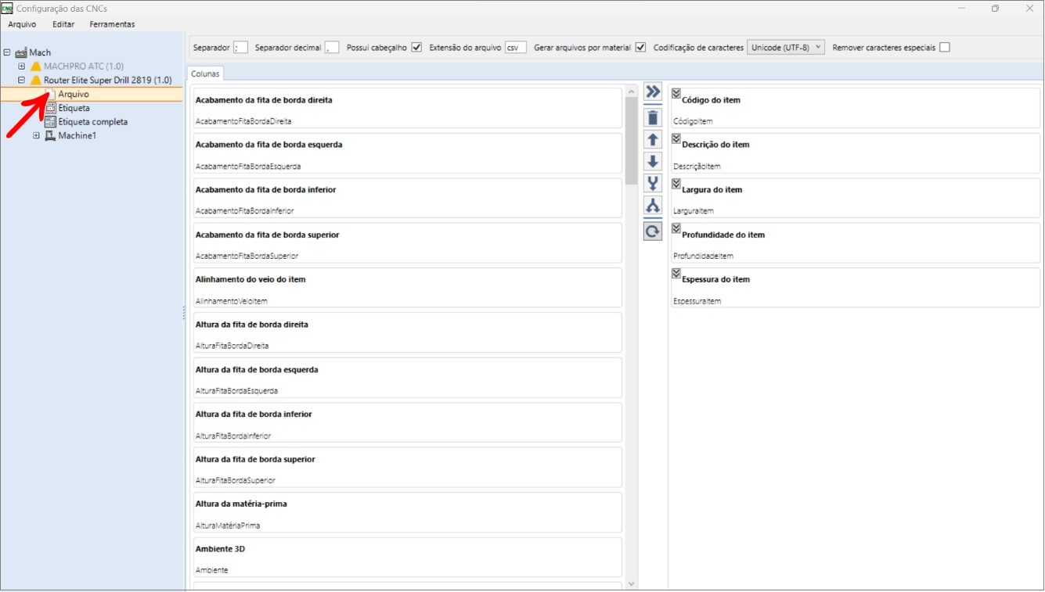Click the move up arrow button
The height and width of the screenshot is (592, 1045).
653,140
